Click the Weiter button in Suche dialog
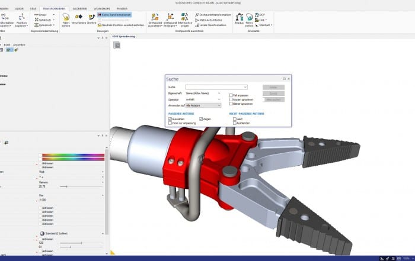 click(273, 87)
